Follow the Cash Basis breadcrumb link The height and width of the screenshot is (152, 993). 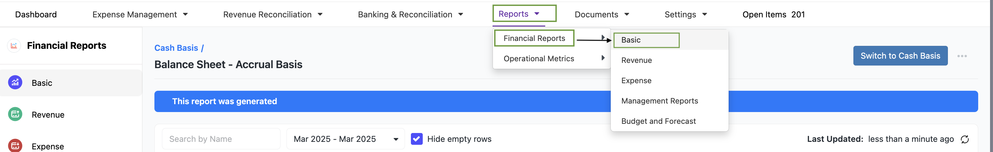[x=176, y=48]
